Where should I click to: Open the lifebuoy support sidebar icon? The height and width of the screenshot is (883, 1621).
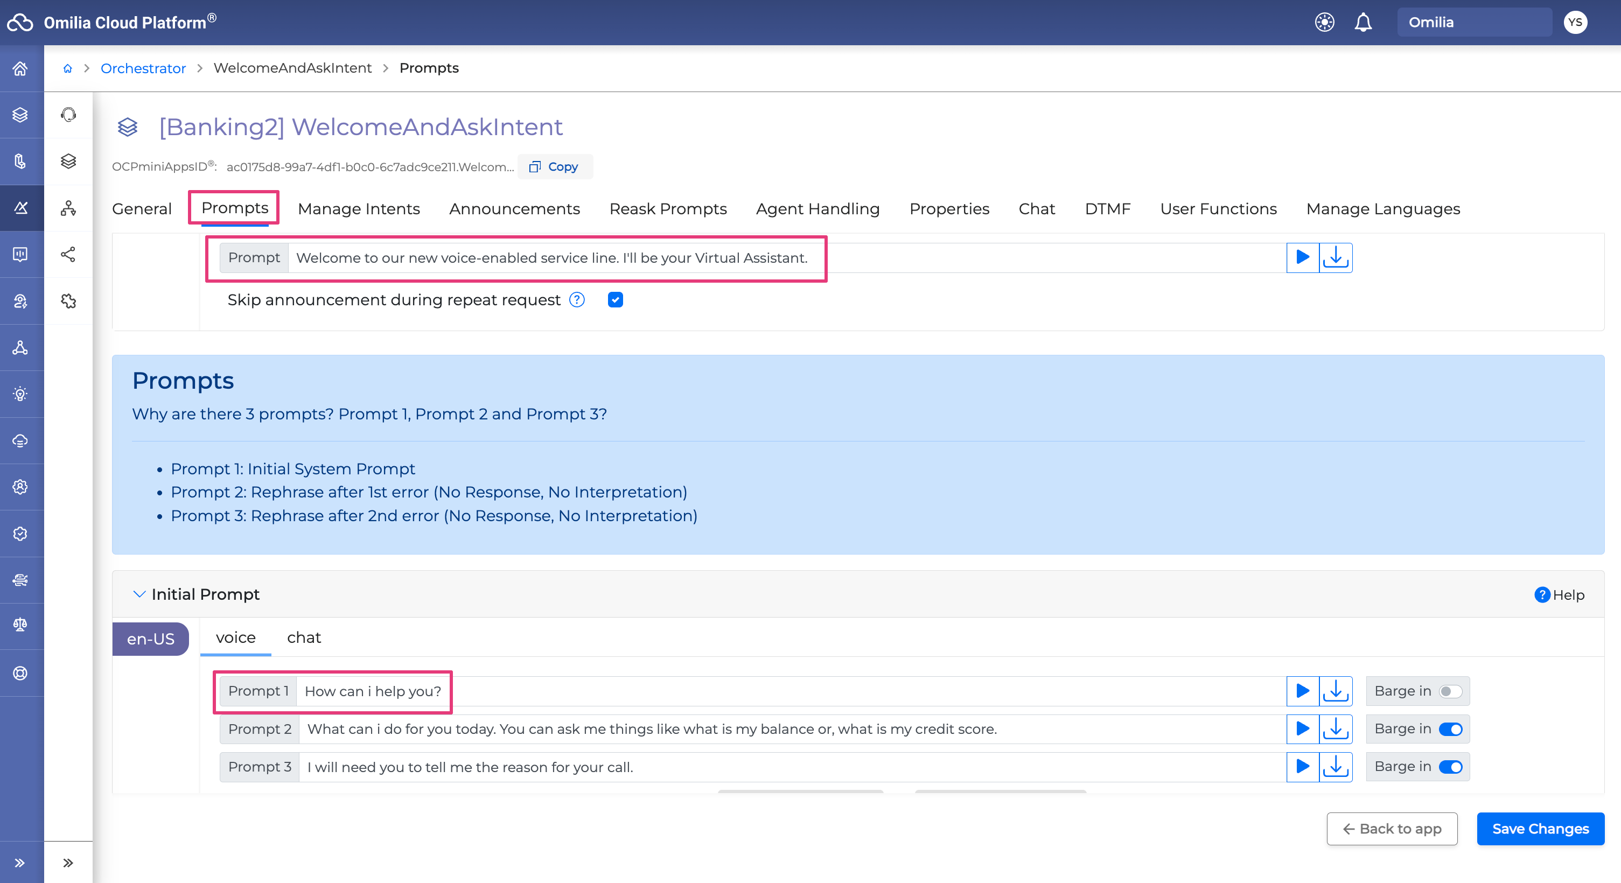tap(21, 673)
